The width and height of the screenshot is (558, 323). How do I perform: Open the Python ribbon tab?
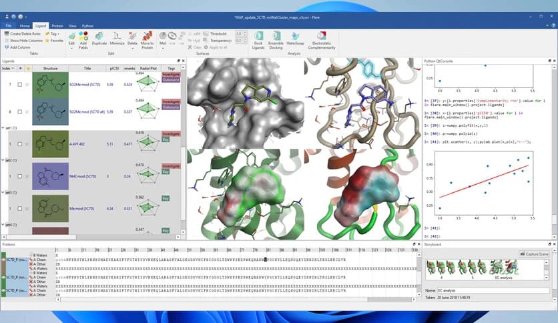pos(87,25)
